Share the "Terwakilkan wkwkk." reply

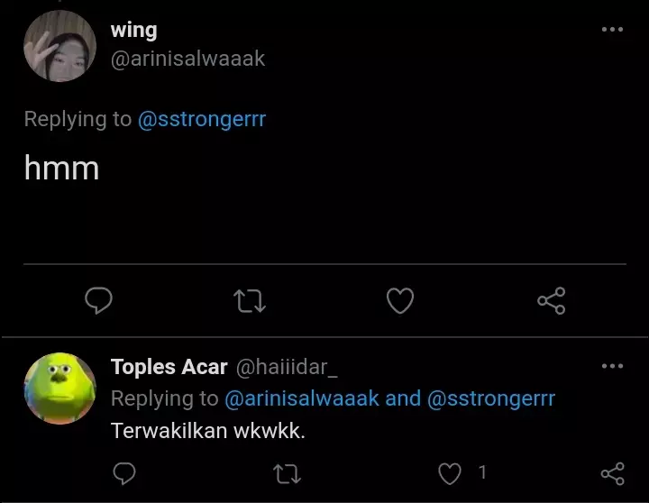(612, 472)
